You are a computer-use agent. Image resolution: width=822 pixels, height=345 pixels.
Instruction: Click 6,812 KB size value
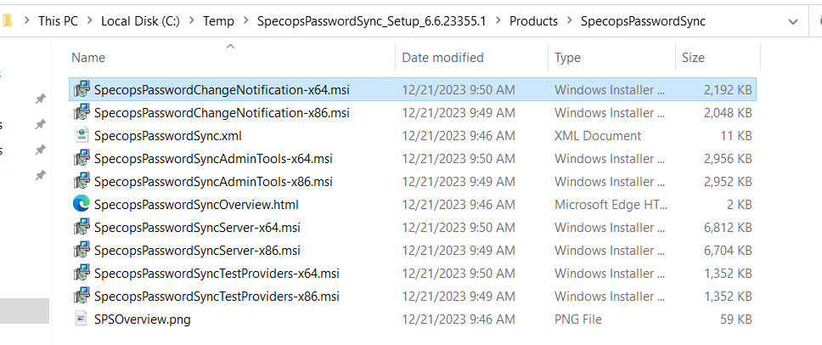[x=728, y=228]
